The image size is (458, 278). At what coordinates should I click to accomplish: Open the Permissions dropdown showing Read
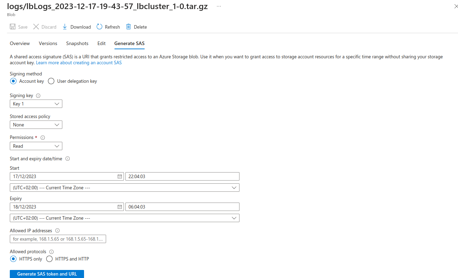tap(36, 146)
